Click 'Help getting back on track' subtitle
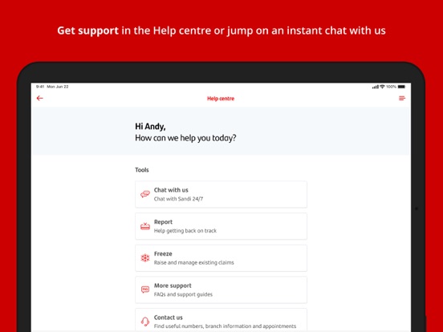Screen dimensions: 443x332 coord(185,231)
